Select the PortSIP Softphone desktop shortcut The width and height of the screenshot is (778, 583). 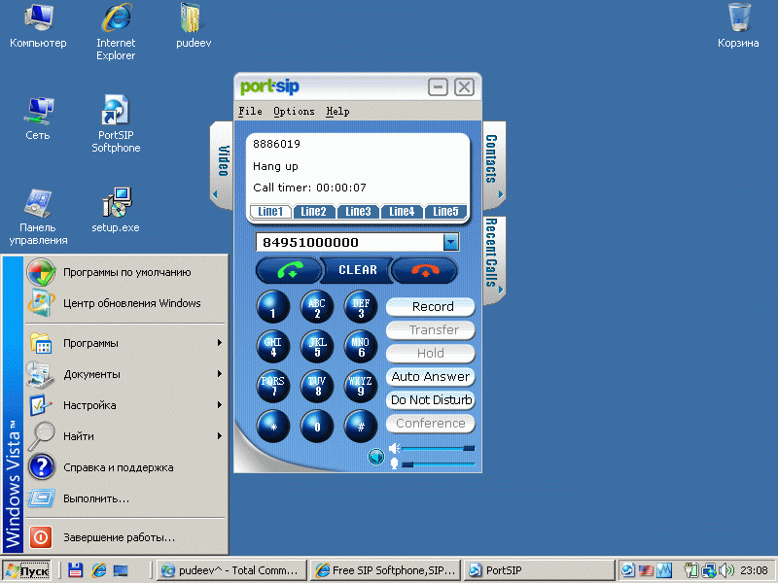click(x=116, y=124)
